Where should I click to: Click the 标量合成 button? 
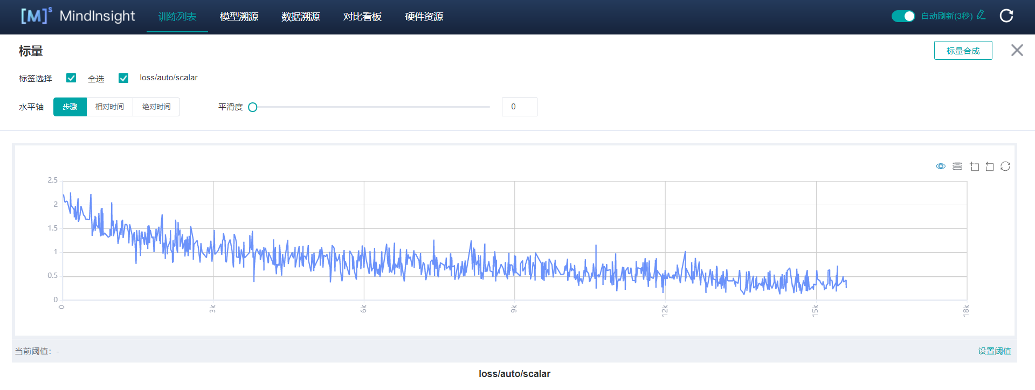click(963, 51)
